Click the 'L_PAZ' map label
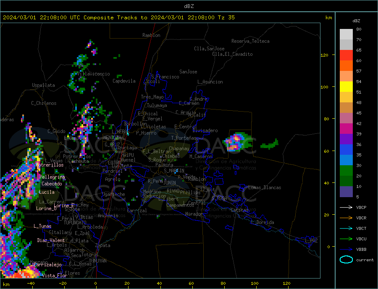The height and width of the screenshot is (289, 378). 311,241
